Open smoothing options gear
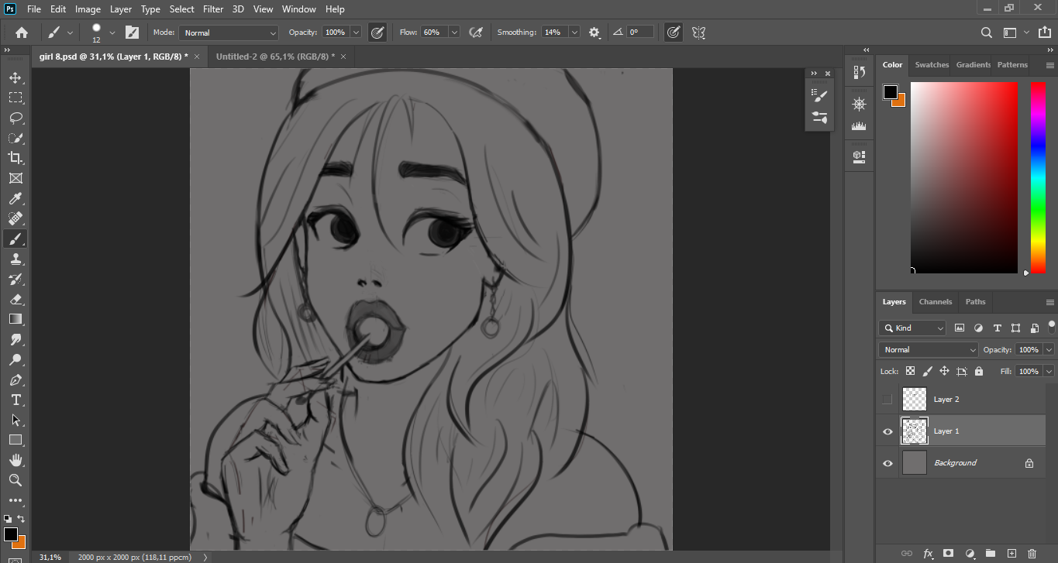The height and width of the screenshot is (563, 1058). coord(594,33)
